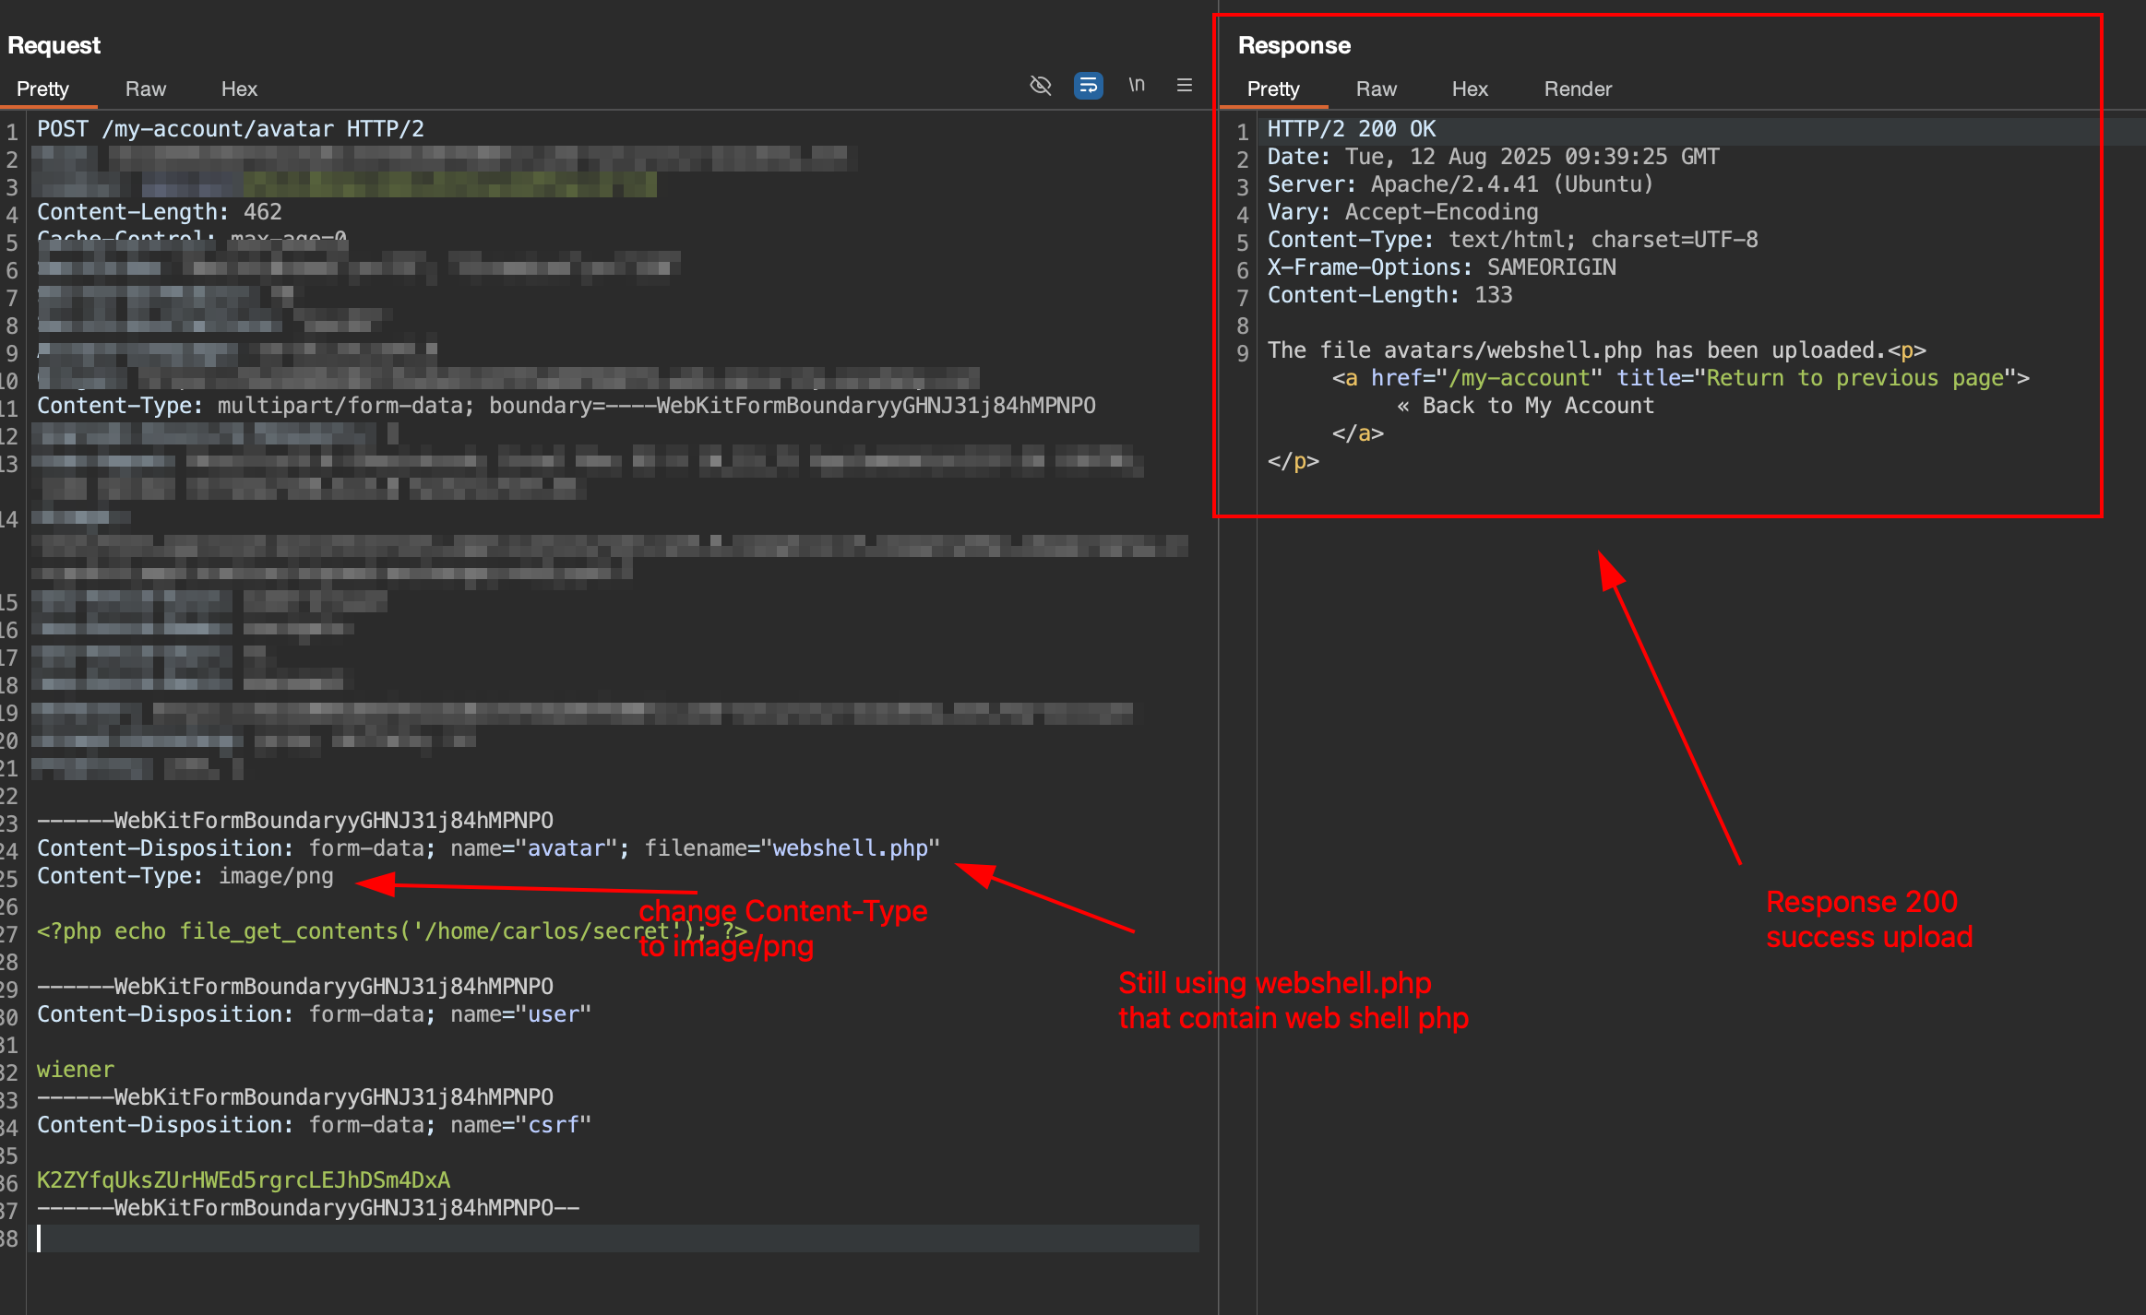This screenshot has width=2146, height=1315.
Task: Click the Vary: Accept-Encoding header
Action: tap(1403, 212)
